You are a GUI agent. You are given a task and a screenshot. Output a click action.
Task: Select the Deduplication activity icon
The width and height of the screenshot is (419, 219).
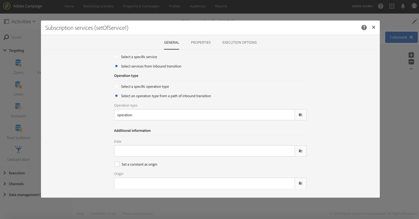[x=18, y=150]
